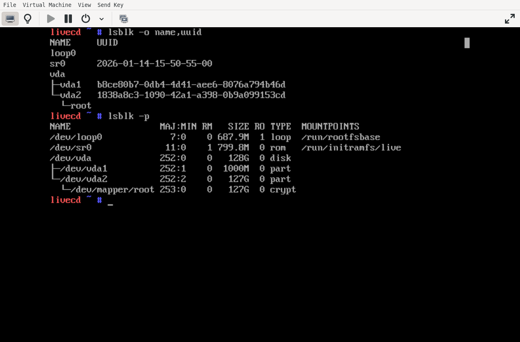Click the vda1 UUID b8ce80b7 text
The image size is (520, 342).
tap(191, 84)
